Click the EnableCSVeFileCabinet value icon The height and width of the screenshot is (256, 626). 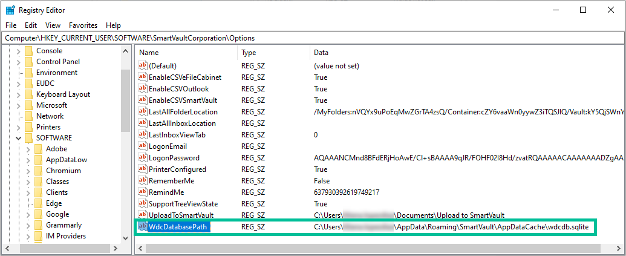point(143,77)
